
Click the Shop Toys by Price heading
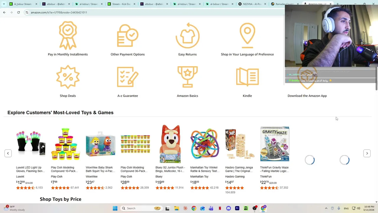(61, 199)
